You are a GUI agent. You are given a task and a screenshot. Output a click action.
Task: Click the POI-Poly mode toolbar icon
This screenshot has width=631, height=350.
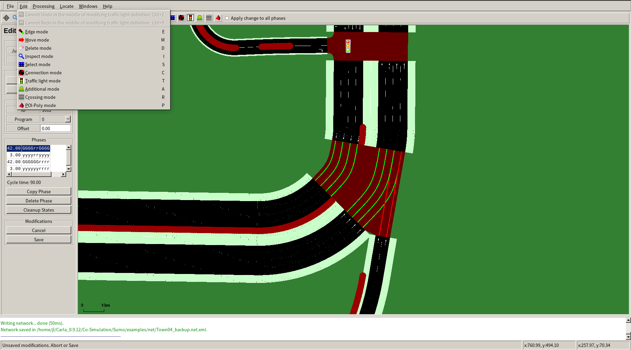tap(218, 18)
